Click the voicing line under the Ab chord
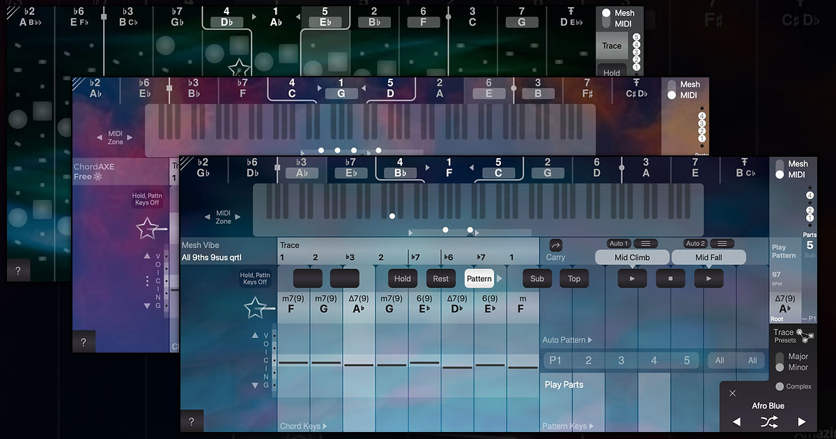 pos(359,364)
